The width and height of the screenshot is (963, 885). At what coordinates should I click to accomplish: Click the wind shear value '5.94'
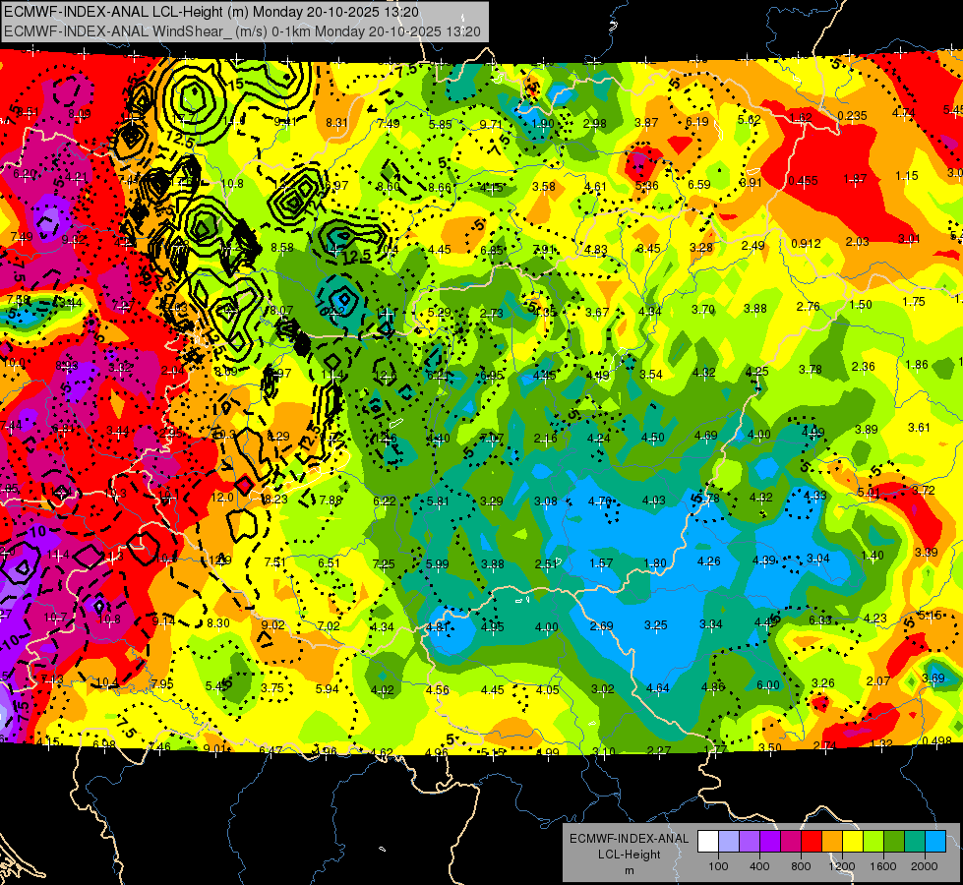[x=328, y=688]
